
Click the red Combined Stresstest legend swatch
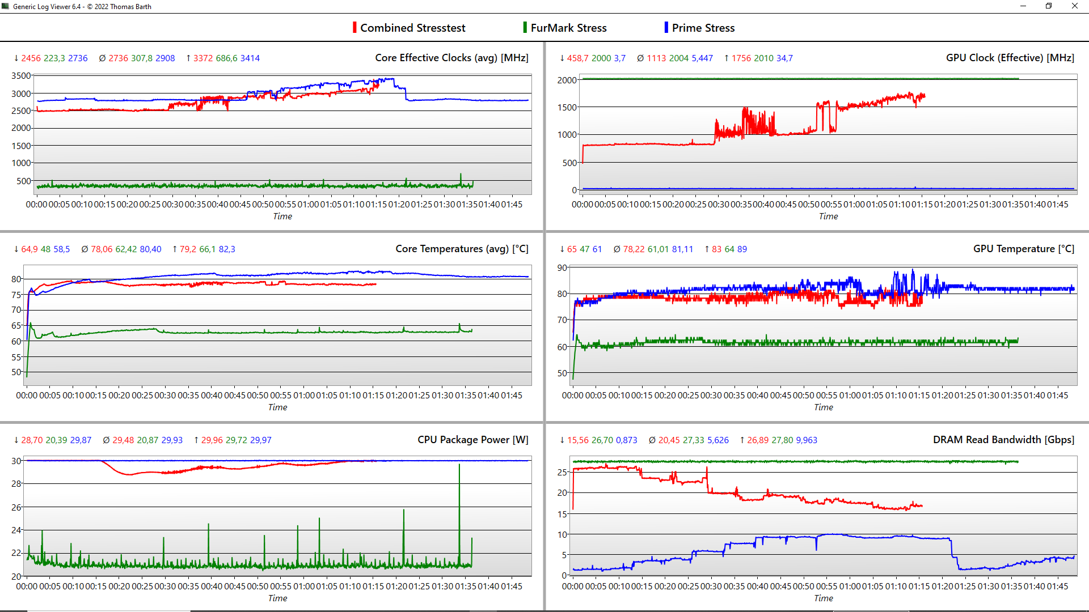tap(354, 28)
